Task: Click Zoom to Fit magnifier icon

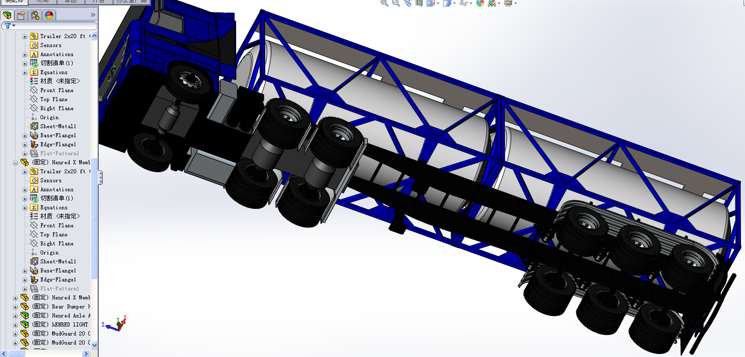Action: point(384,3)
